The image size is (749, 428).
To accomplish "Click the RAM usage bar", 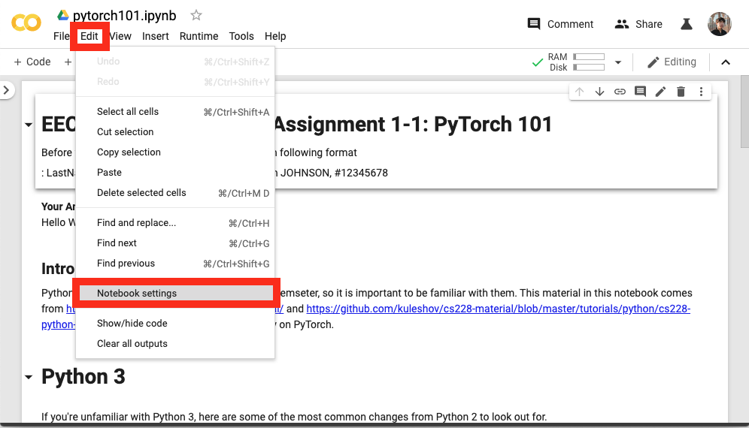I will [589, 57].
